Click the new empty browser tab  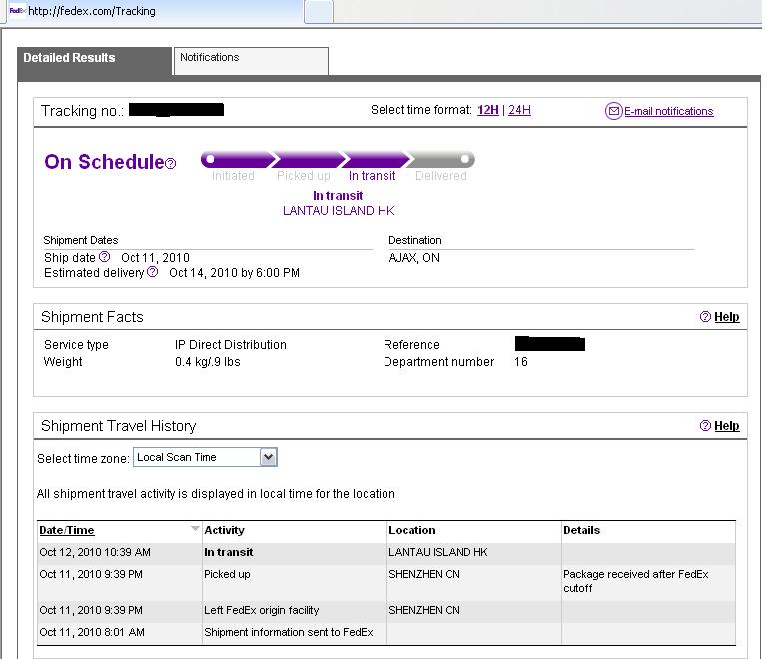click(x=318, y=11)
